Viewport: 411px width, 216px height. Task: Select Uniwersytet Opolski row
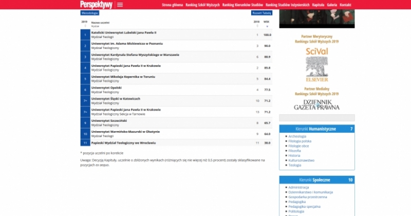pyautogui.click(x=176, y=90)
